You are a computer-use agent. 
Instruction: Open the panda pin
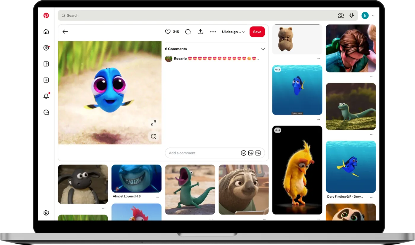point(351,212)
